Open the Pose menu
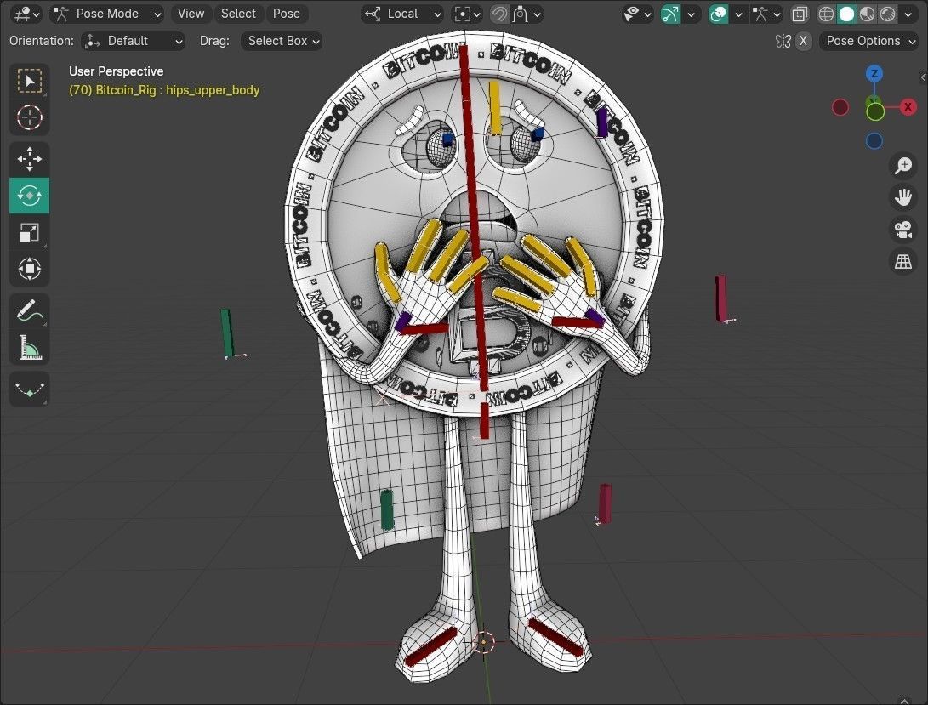928x705 pixels. click(x=287, y=14)
